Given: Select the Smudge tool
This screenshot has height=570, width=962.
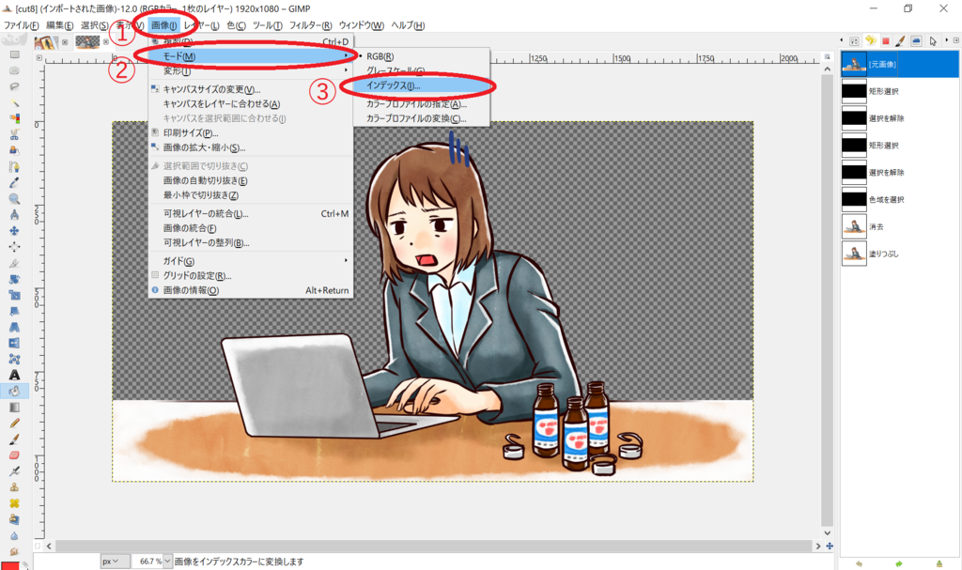Looking at the screenshot, I should (14, 550).
